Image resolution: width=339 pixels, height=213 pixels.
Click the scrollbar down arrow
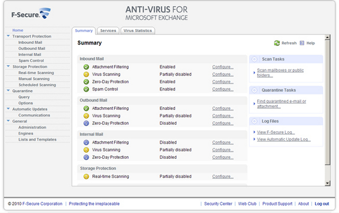click(x=328, y=183)
